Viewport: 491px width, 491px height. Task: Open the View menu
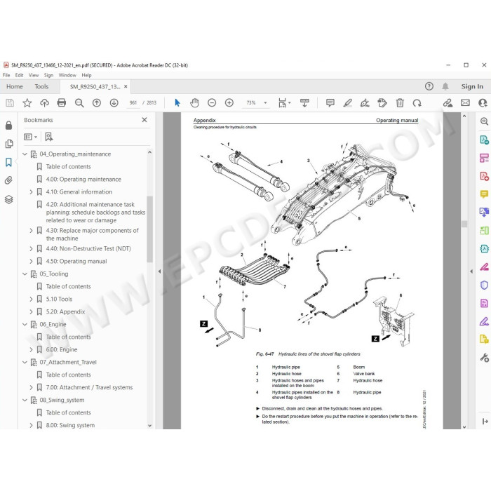click(x=34, y=75)
